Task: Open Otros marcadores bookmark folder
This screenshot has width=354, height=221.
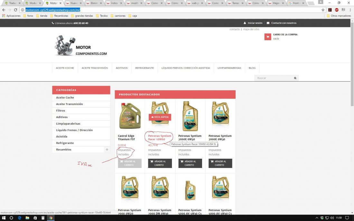Action: pos(339,16)
